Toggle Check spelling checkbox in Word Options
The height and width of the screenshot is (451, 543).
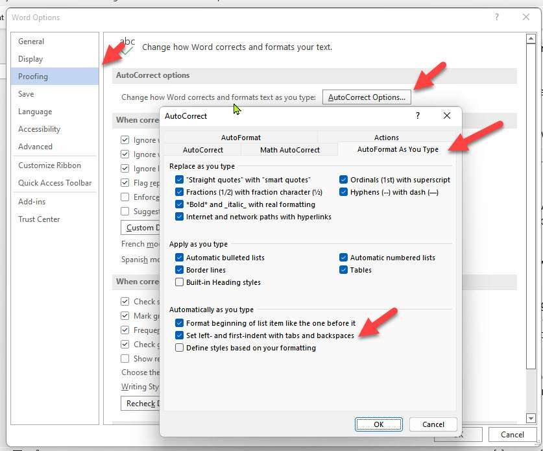click(x=125, y=301)
